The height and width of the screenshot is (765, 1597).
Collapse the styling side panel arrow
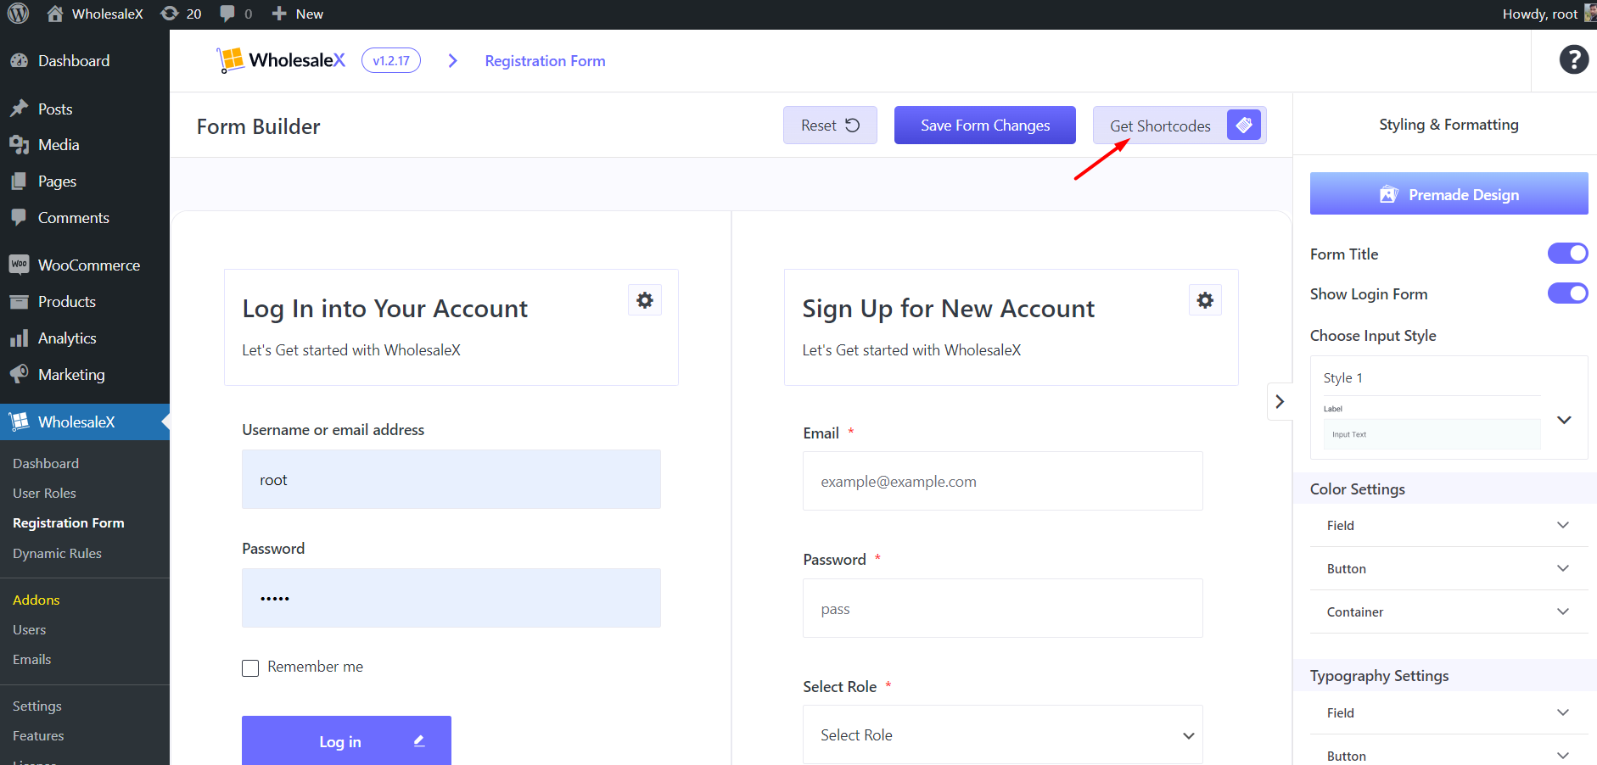[1280, 402]
